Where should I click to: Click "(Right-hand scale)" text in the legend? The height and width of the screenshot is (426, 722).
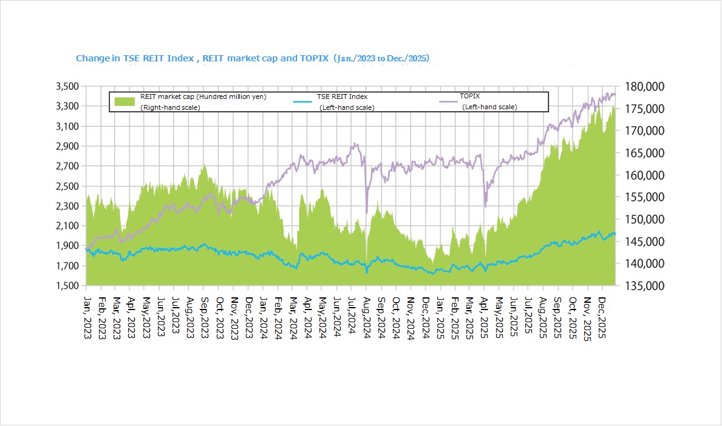tap(170, 107)
